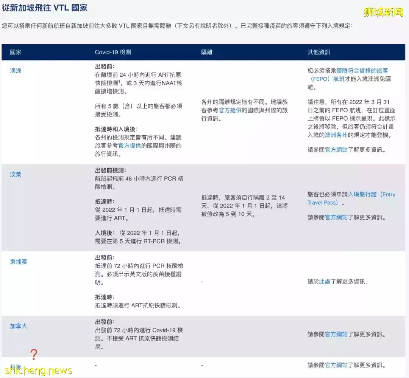The height and width of the screenshot is (378, 409).
Task: Click the red question mark graphic
Action: coord(34,355)
